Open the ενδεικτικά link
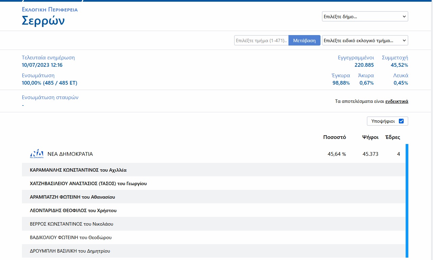The width and height of the screenshot is (433, 260). point(397,101)
